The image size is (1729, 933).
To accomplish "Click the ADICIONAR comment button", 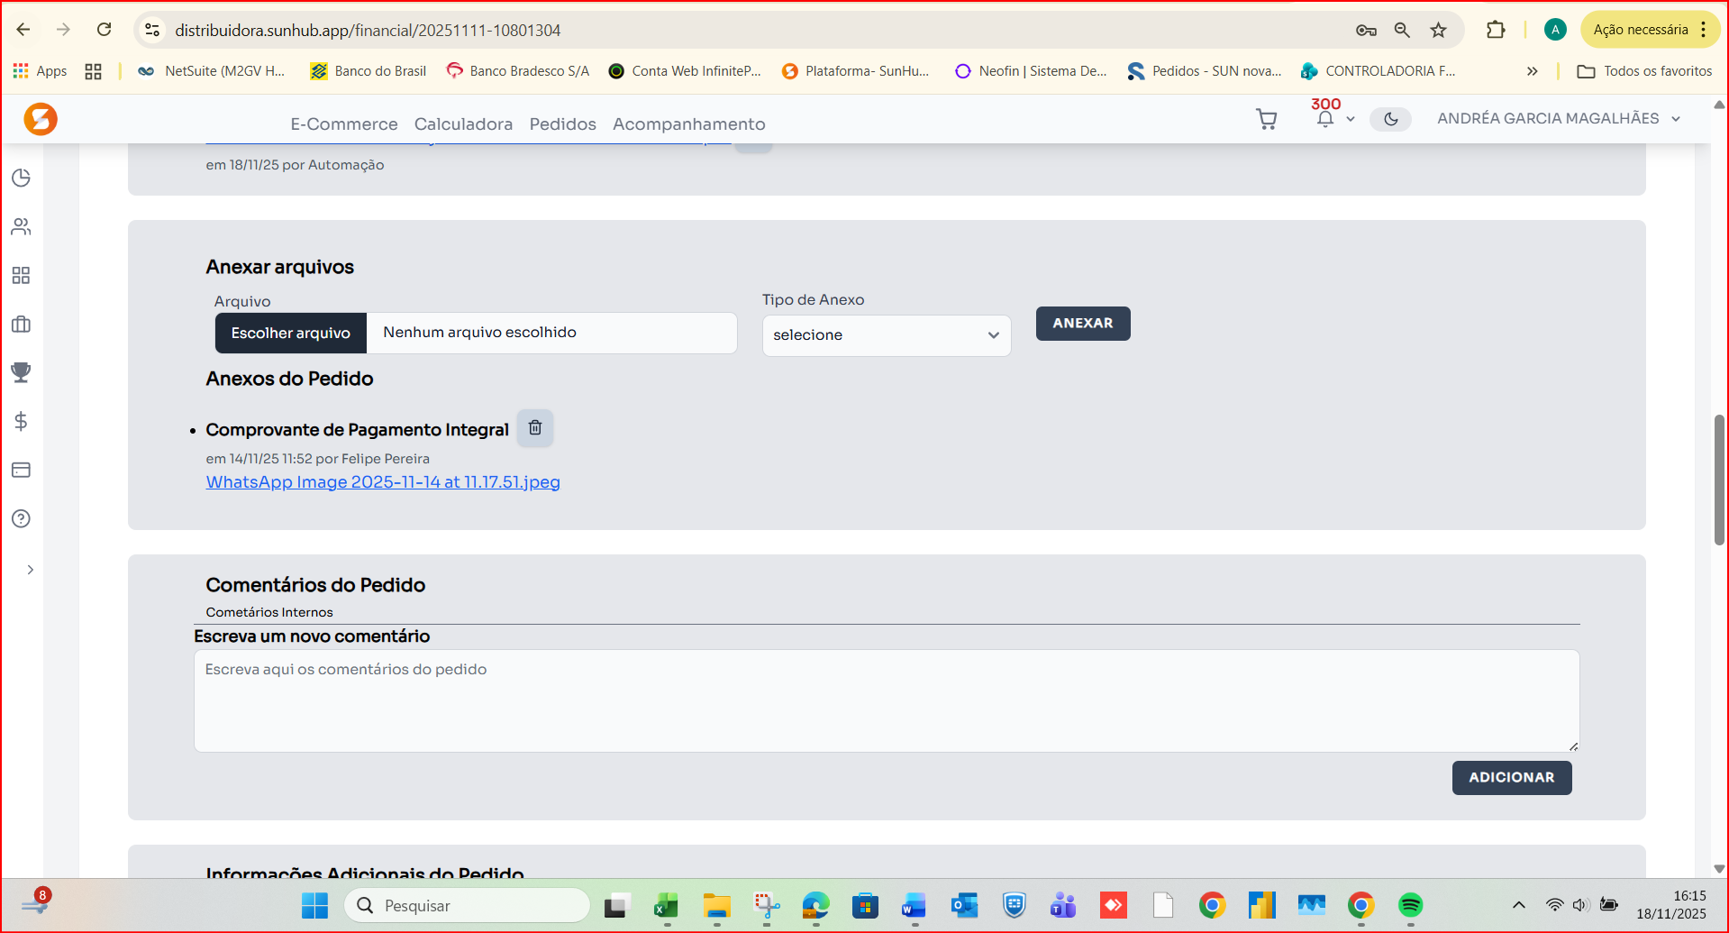I will click(1511, 778).
